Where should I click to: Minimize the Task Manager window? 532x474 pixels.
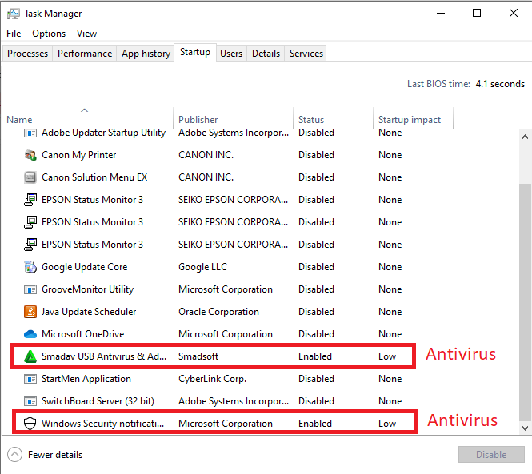pyautogui.click(x=440, y=14)
